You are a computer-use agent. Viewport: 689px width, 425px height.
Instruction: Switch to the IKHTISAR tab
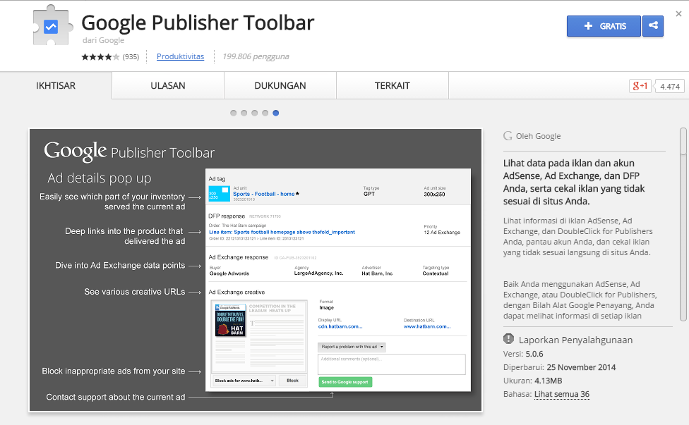tap(56, 85)
